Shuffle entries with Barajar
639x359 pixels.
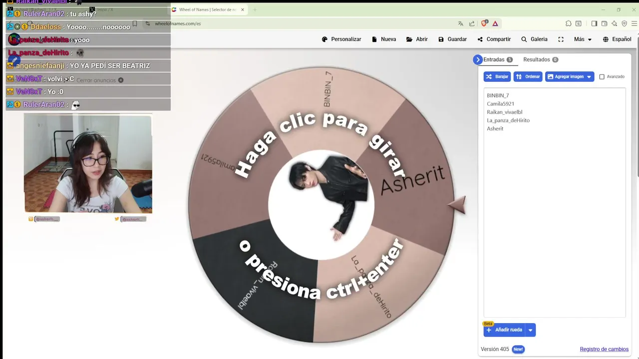(x=497, y=77)
